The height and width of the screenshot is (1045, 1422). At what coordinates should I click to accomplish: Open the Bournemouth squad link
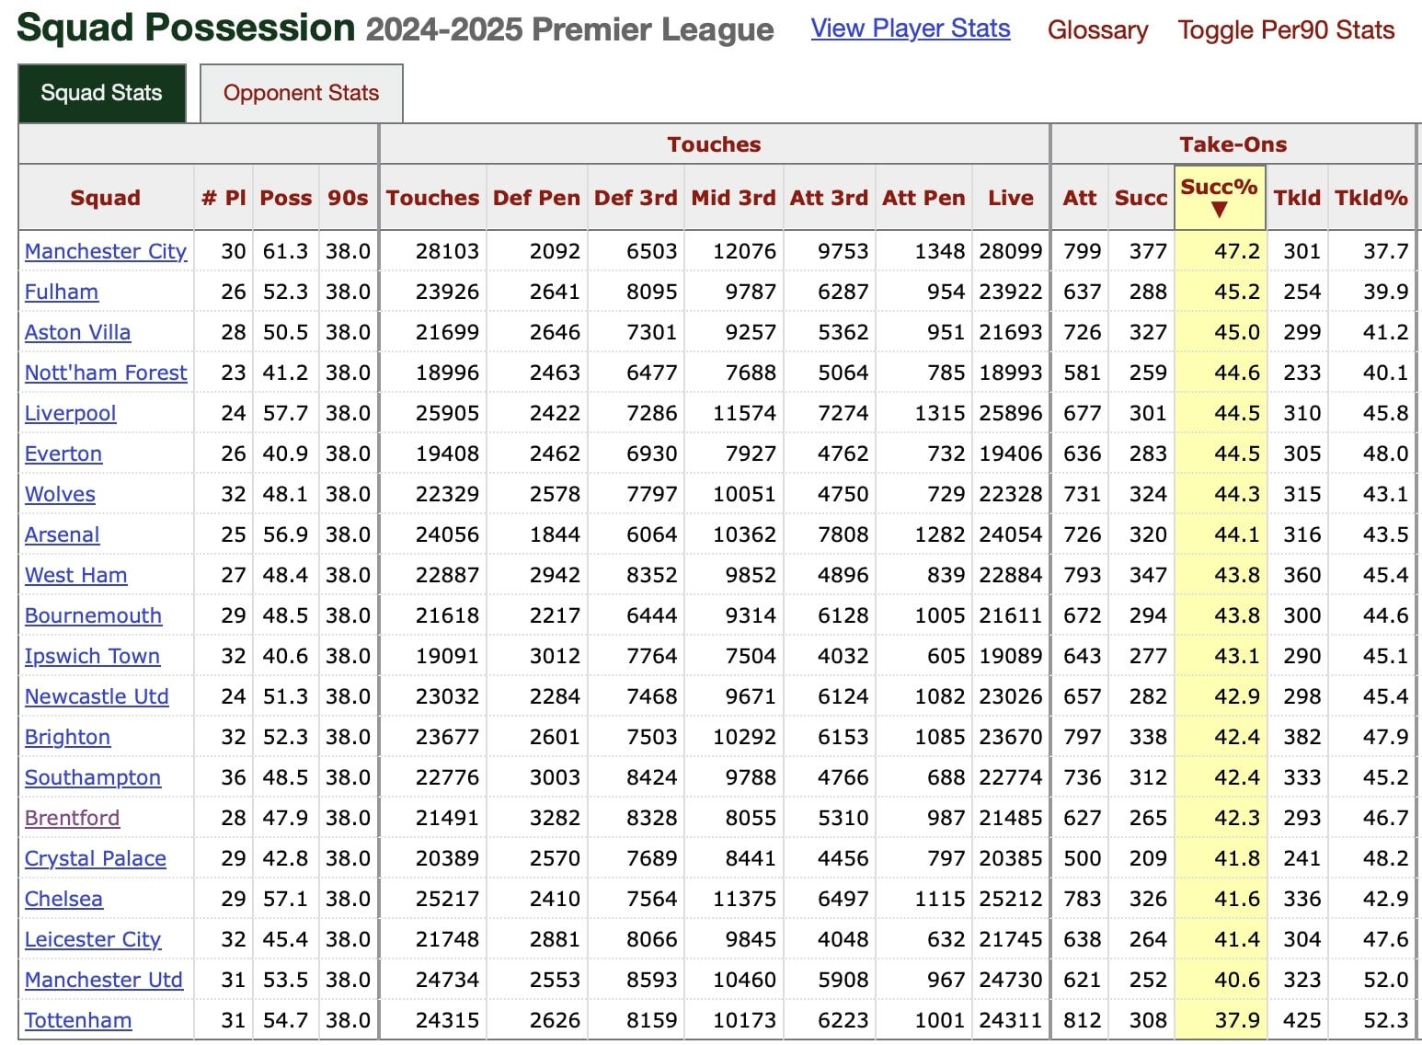(93, 615)
